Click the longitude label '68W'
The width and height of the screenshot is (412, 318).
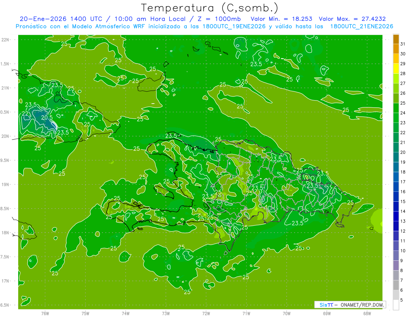[367, 313]
